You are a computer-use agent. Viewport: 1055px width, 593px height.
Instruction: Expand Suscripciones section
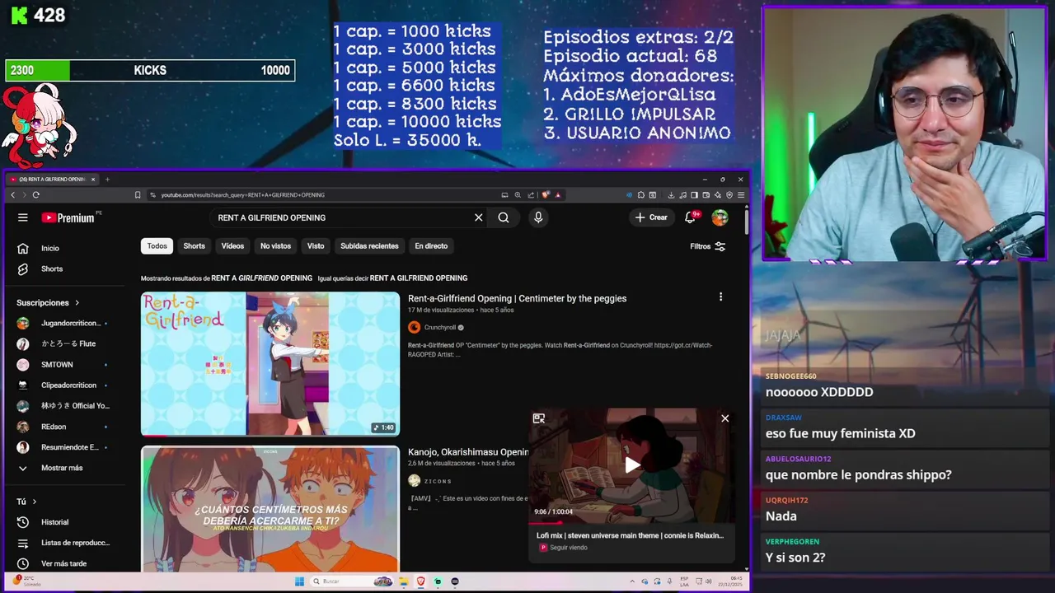click(48, 302)
